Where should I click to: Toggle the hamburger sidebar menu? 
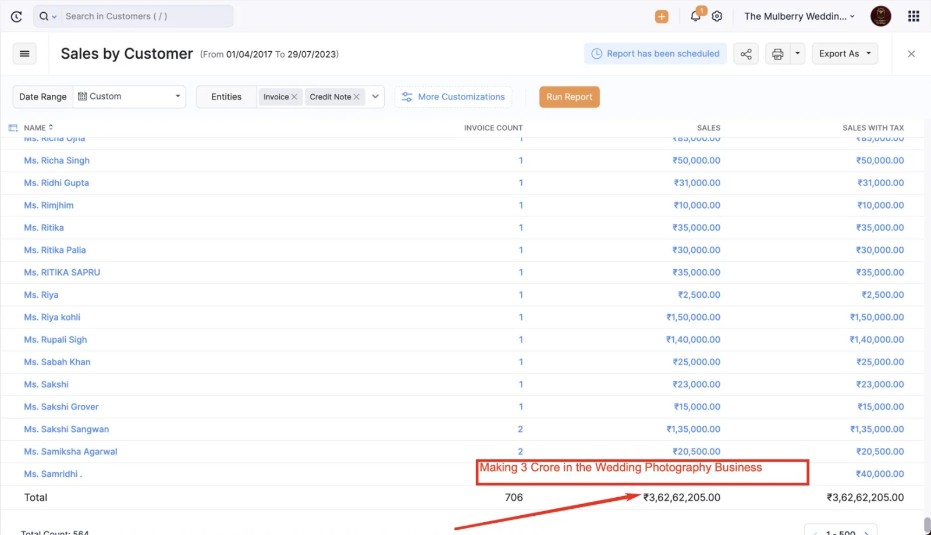point(24,53)
